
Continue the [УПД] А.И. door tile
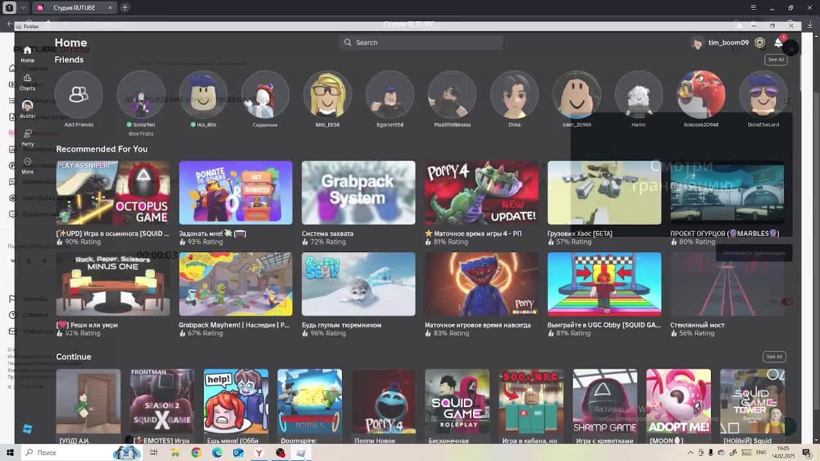click(x=88, y=401)
